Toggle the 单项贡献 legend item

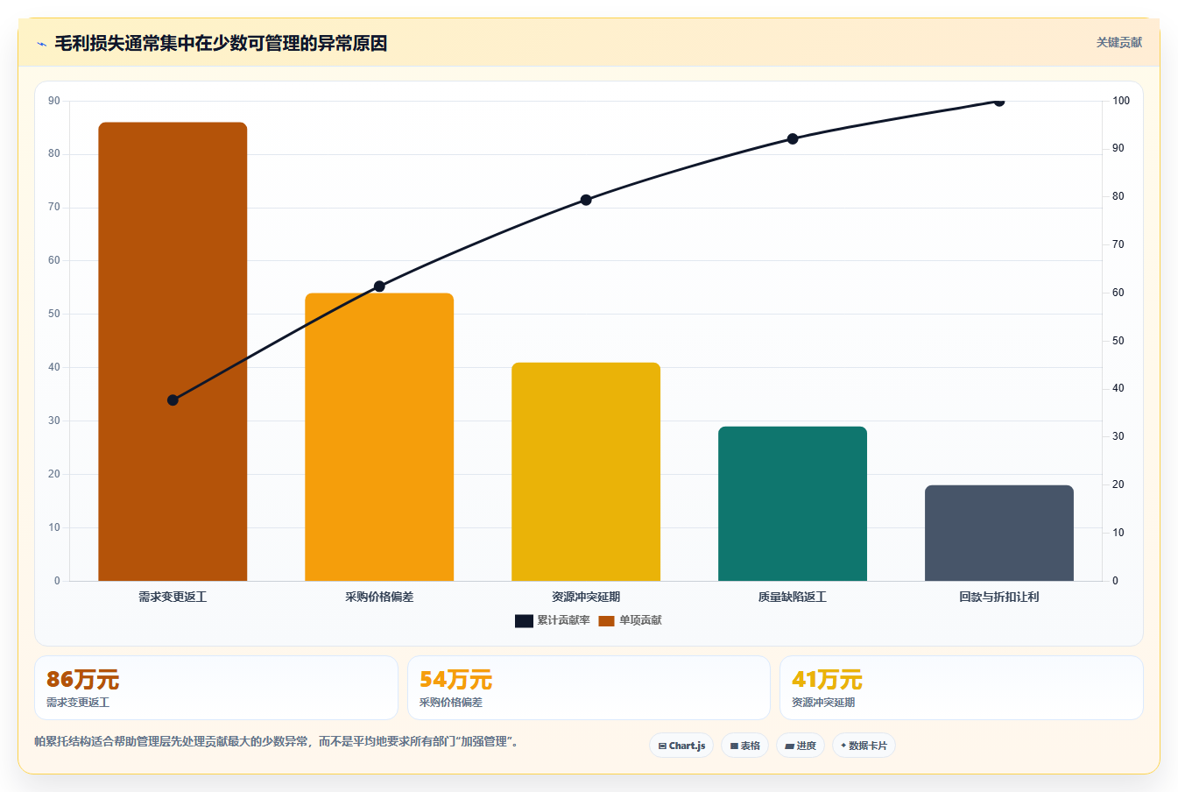coord(631,620)
